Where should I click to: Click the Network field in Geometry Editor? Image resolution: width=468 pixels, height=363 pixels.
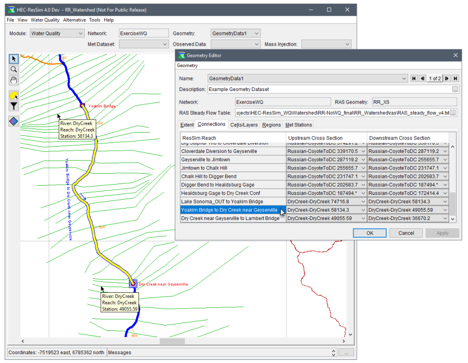[x=283, y=102]
